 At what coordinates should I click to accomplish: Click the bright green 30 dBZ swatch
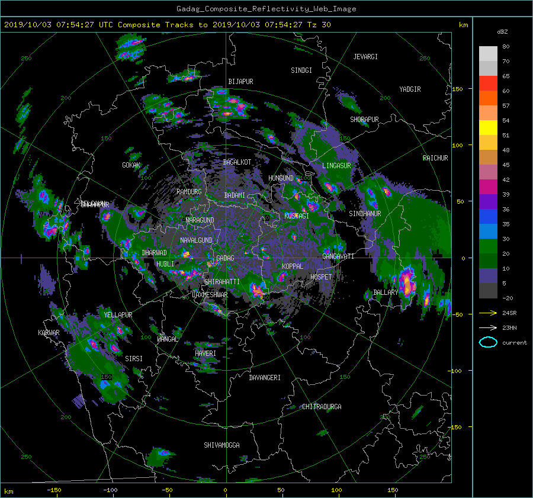(488, 246)
